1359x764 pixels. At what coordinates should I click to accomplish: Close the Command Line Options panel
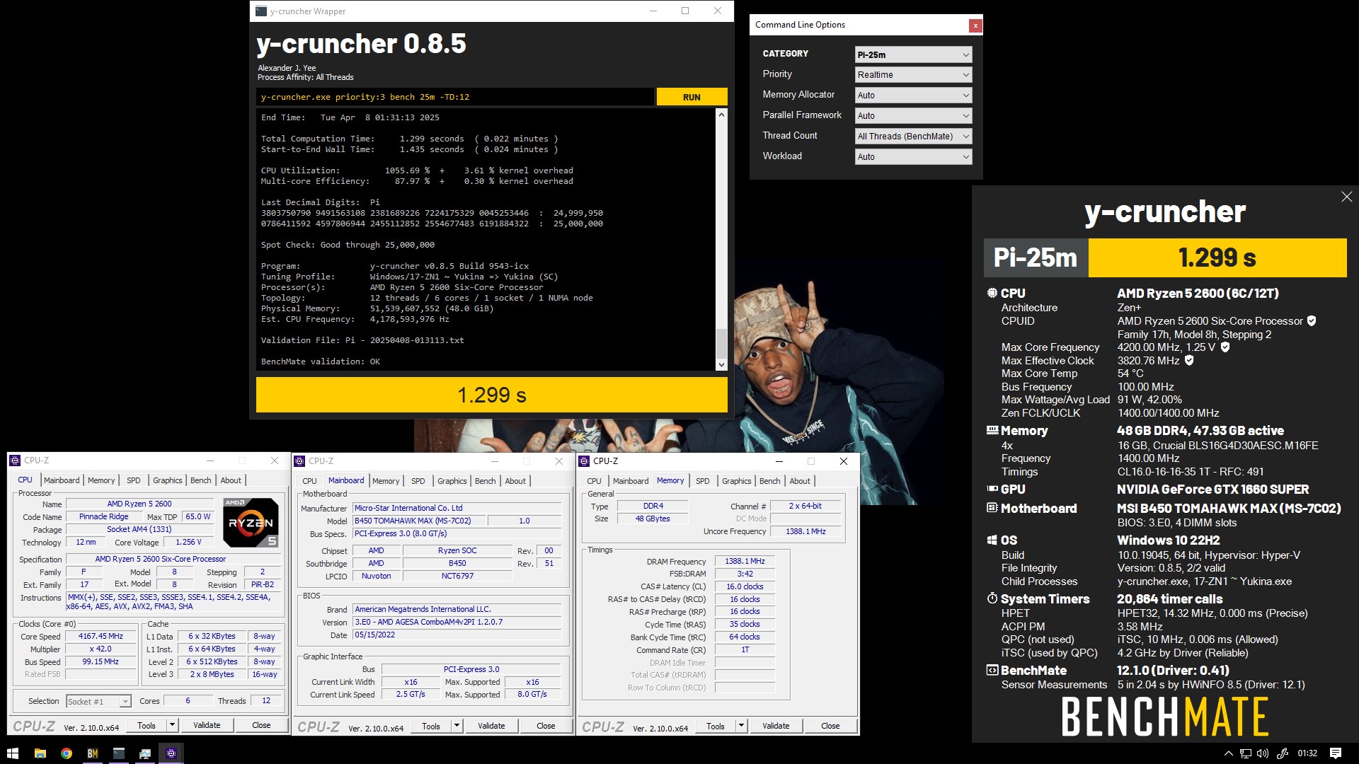pos(975,25)
